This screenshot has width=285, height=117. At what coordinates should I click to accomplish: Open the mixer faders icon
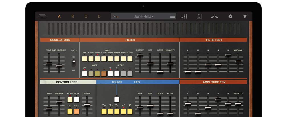(184, 16)
